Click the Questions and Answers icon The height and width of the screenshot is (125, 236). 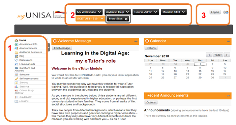tap(17, 68)
